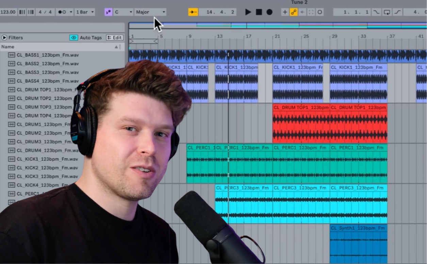427x264 pixels.
Task: Toggle the Punch-Out switch
Action: [x=397, y=12]
